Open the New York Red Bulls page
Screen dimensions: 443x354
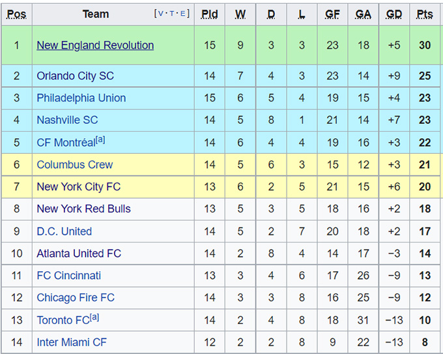[x=83, y=209]
